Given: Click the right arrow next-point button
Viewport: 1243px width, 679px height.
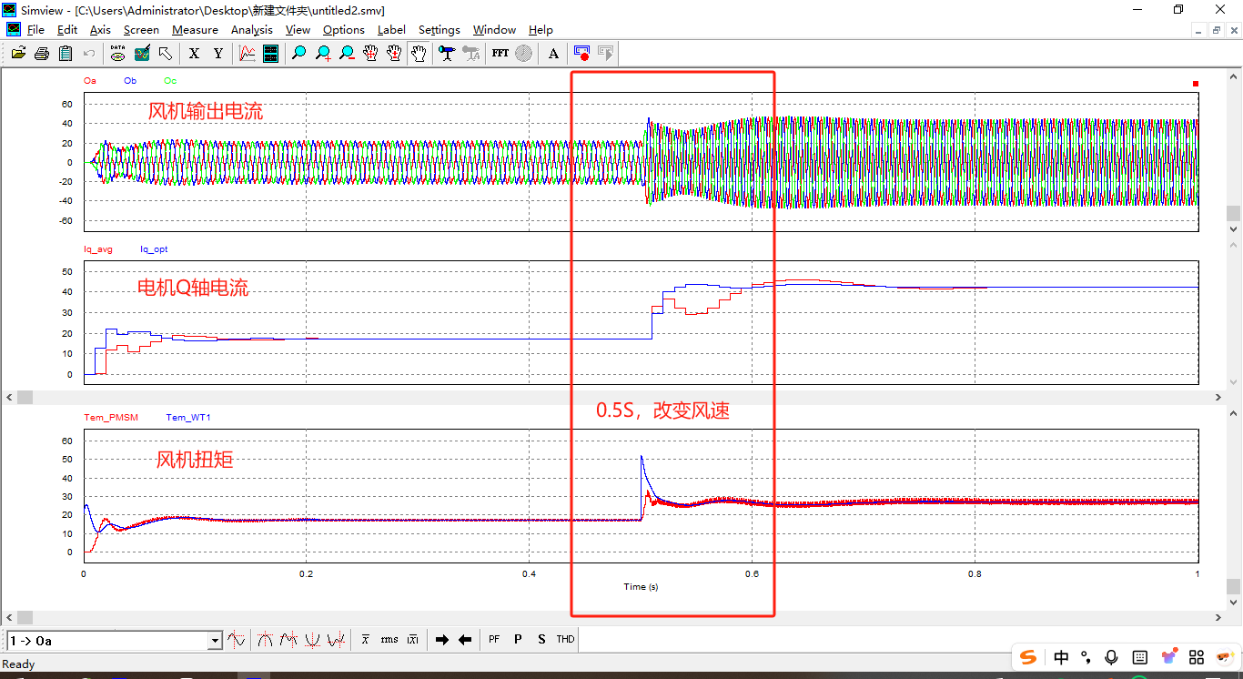Looking at the screenshot, I should pyautogui.click(x=442, y=640).
